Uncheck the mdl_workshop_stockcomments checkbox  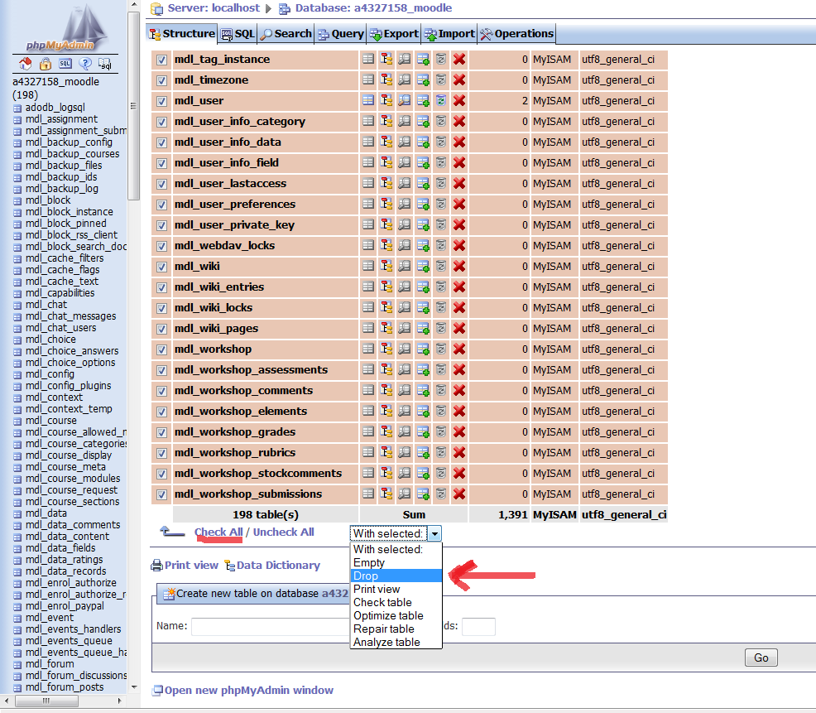(162, 474)
